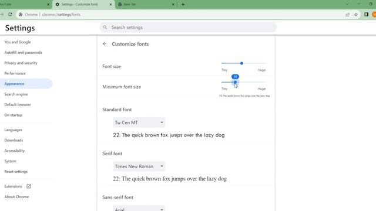Open the orange profile avatar

tap(374, 14)
